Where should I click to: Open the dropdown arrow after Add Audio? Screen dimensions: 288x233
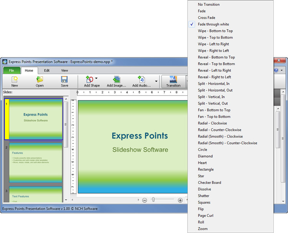156,81
